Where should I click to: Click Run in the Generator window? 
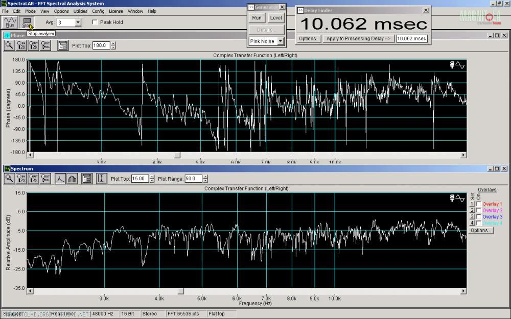pyautogui.click(x=257, y=18)
